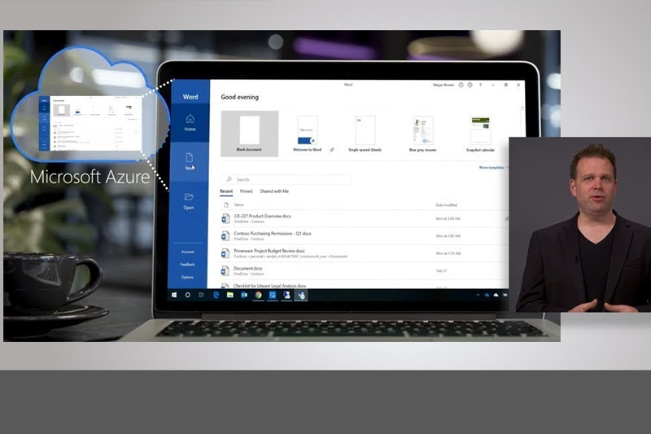
Task: Select the Snapshot calendar template
Action: coord(480,134)
